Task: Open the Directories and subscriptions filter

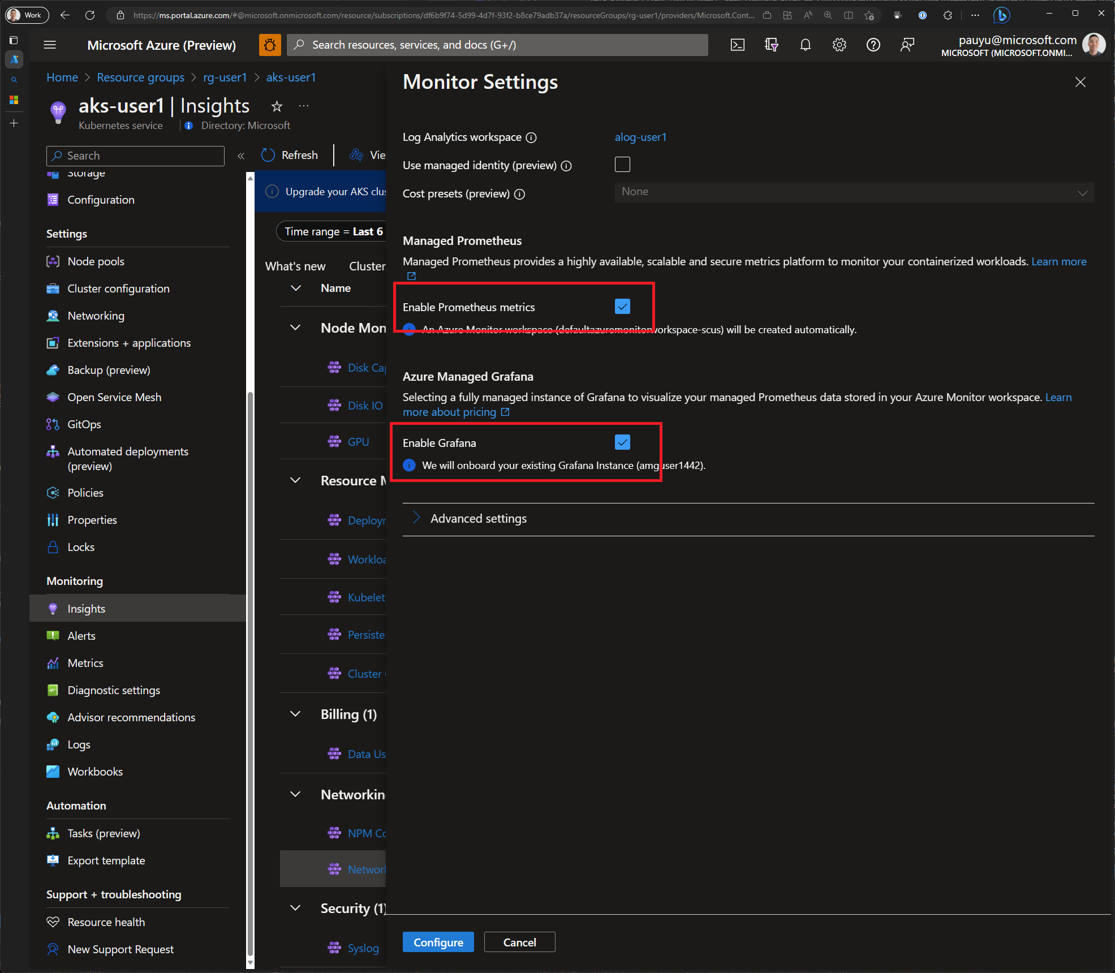Action: (772, 45)
